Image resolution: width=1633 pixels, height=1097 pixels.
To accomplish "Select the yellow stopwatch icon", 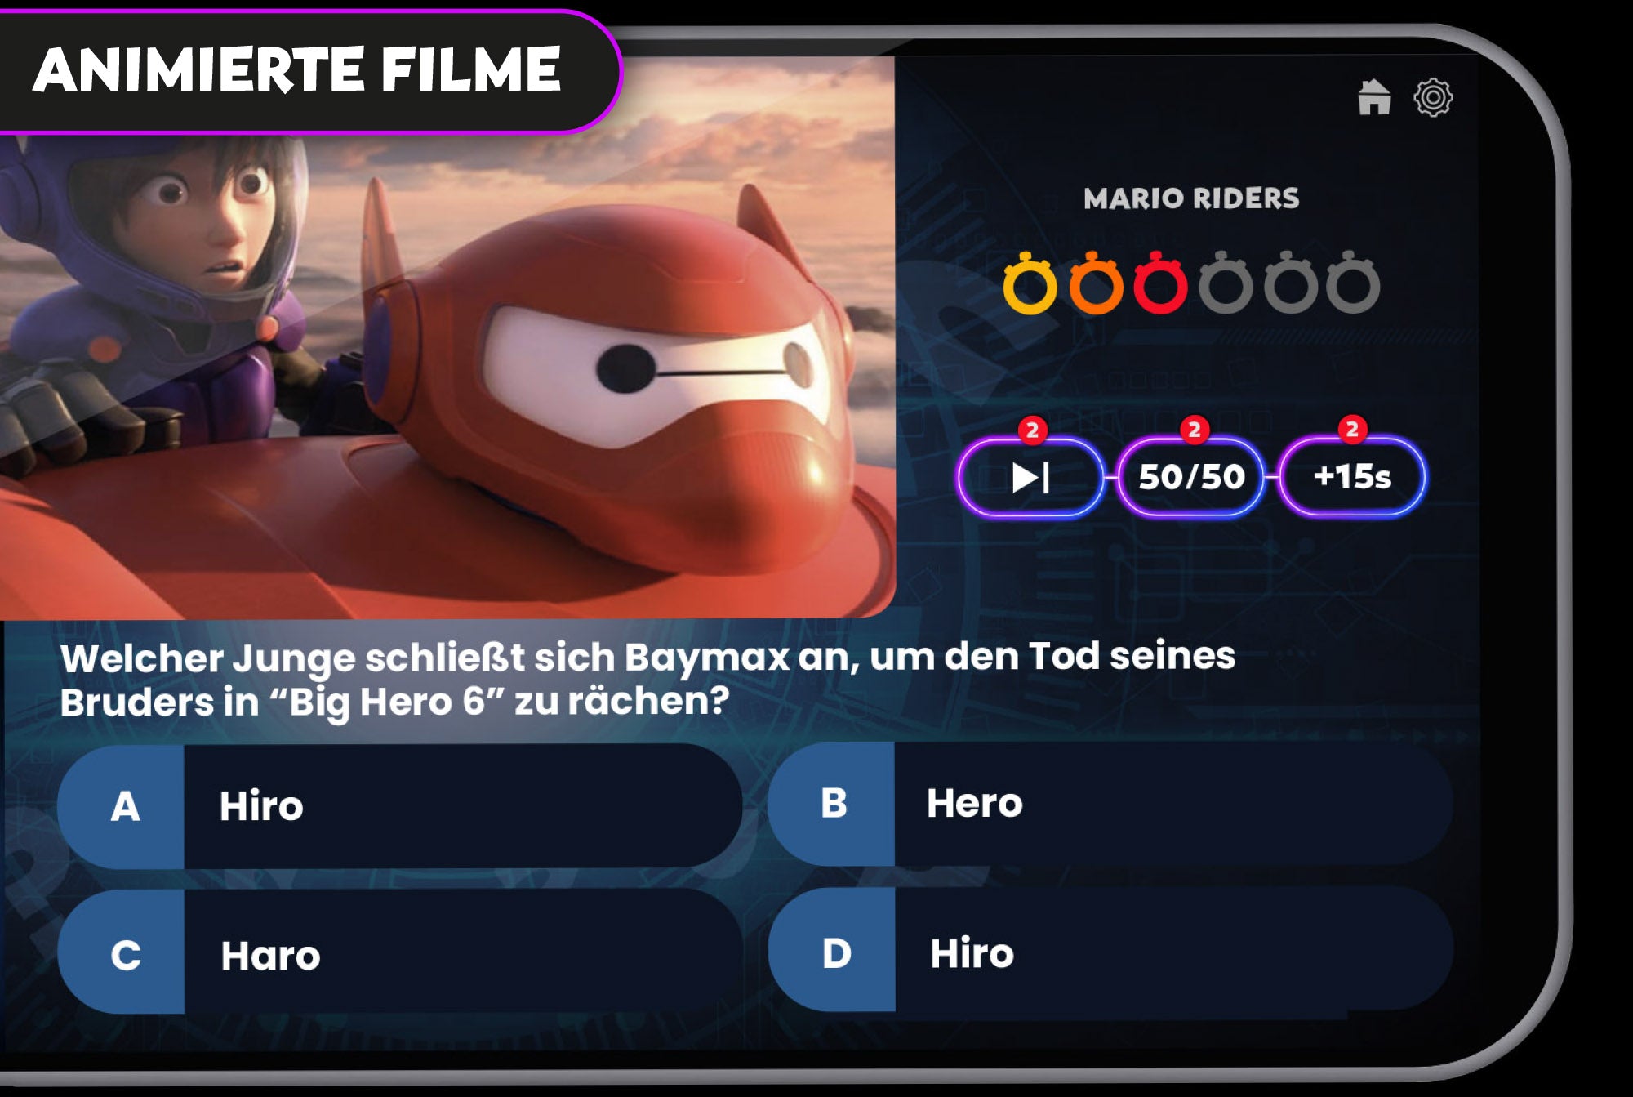I will (1030, 283).
